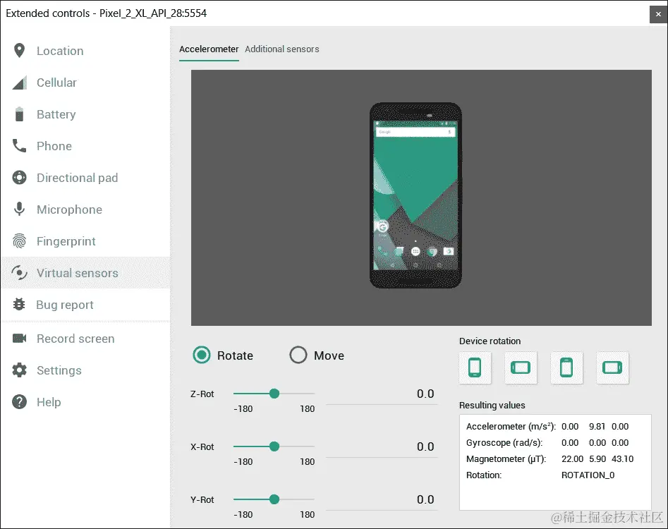The width and height of the screenshot is (668, 529).
Task: Set device rotation to portrait
Action: pos(475,367)
